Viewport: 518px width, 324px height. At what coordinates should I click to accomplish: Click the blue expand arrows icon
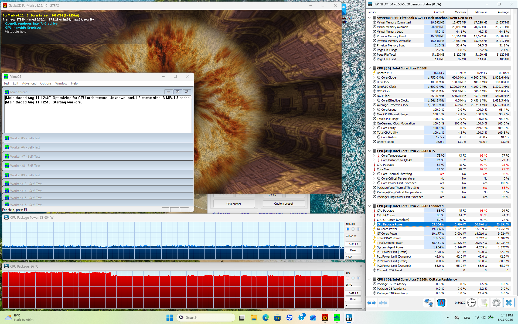point(372,303)
